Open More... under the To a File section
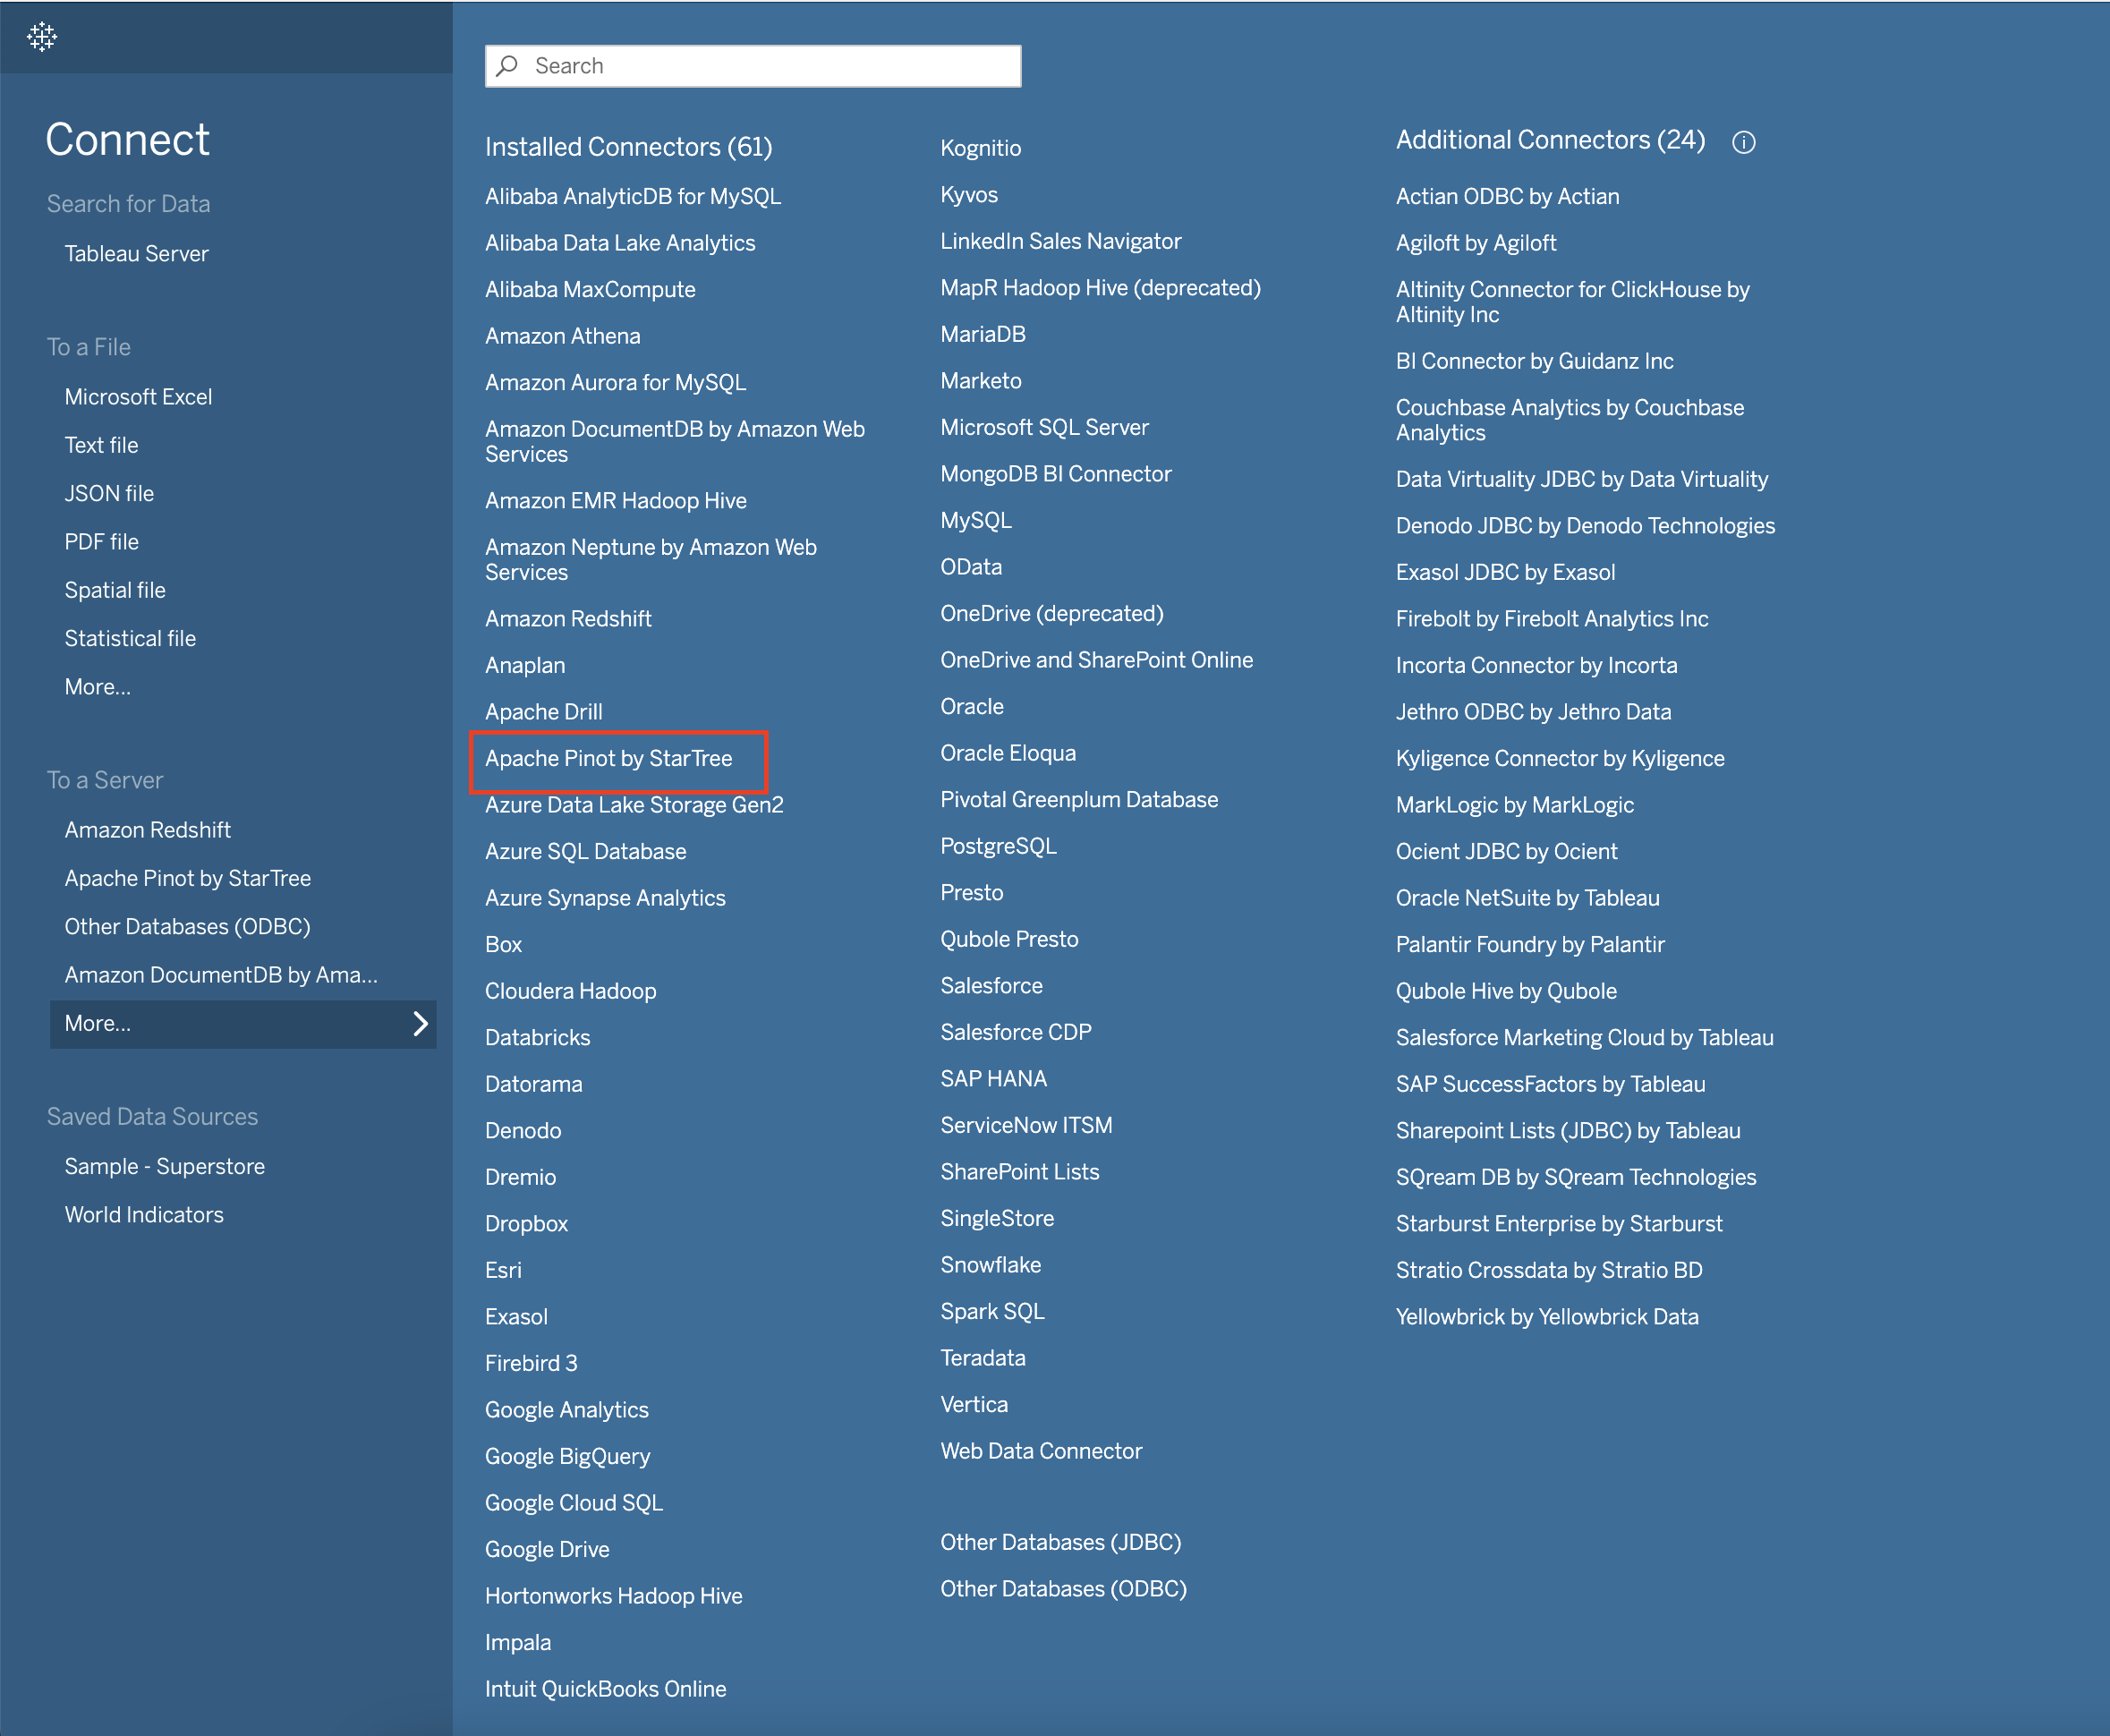2110x1736 pixels. (x=97, y=686)
